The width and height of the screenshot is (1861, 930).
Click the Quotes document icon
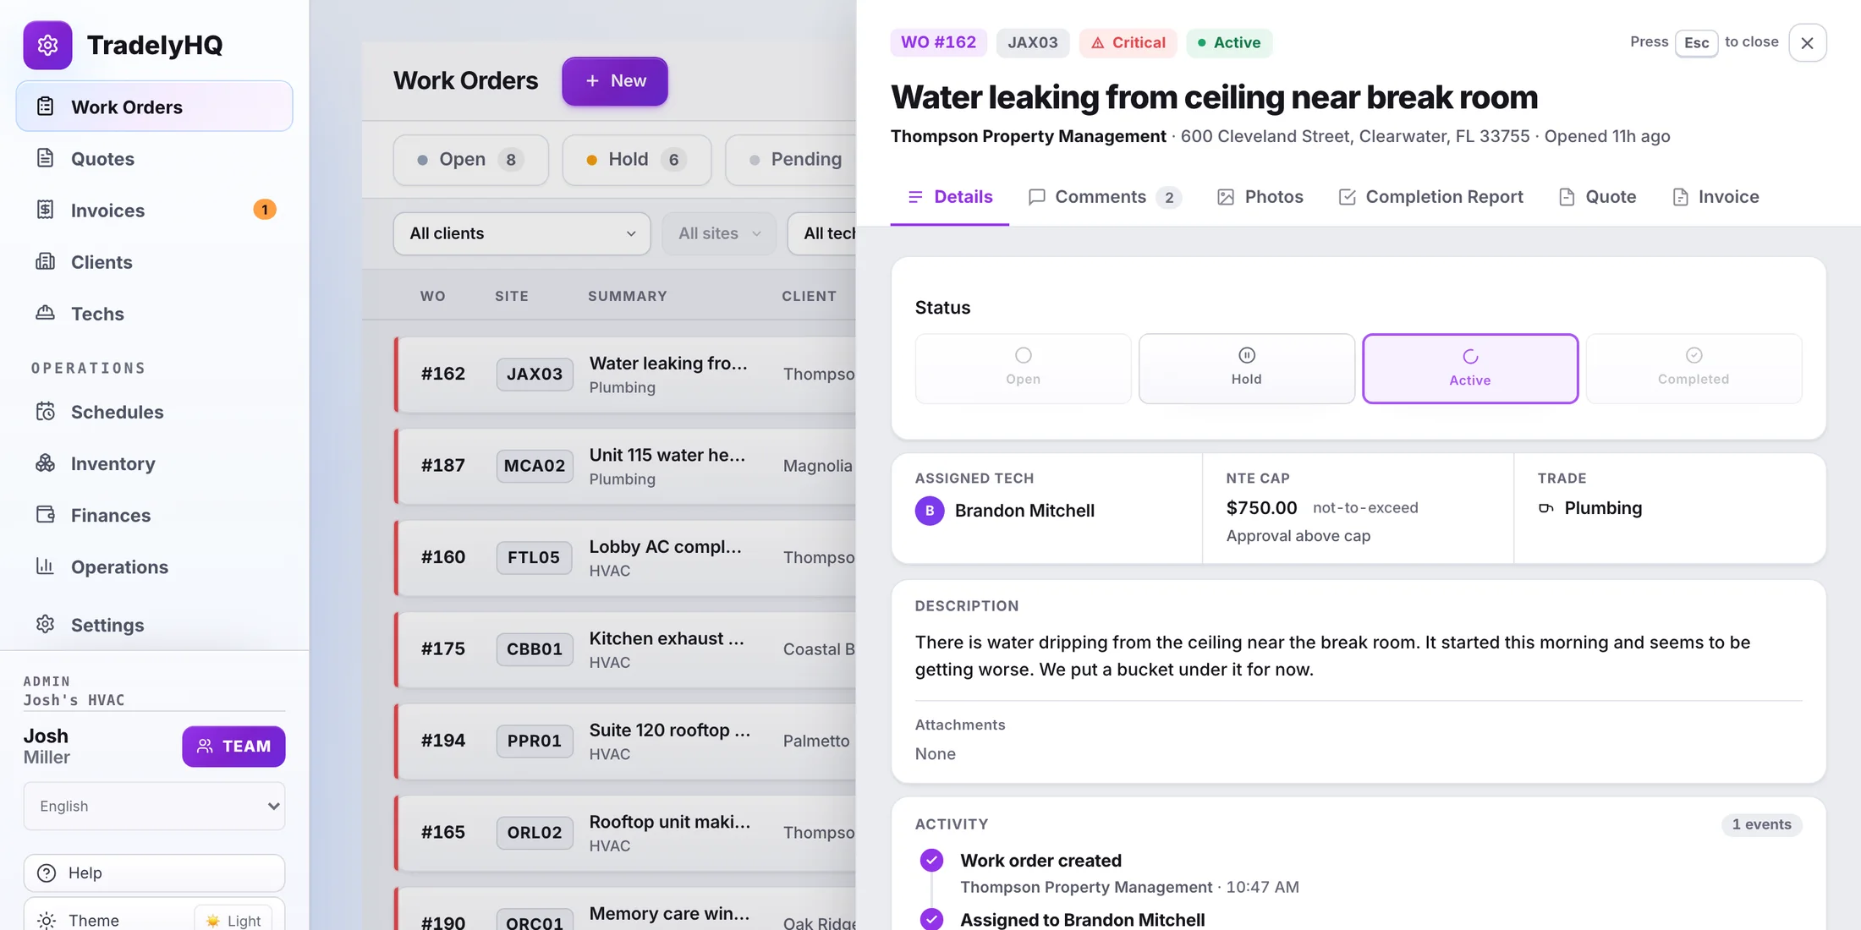[x=46, y=158]
